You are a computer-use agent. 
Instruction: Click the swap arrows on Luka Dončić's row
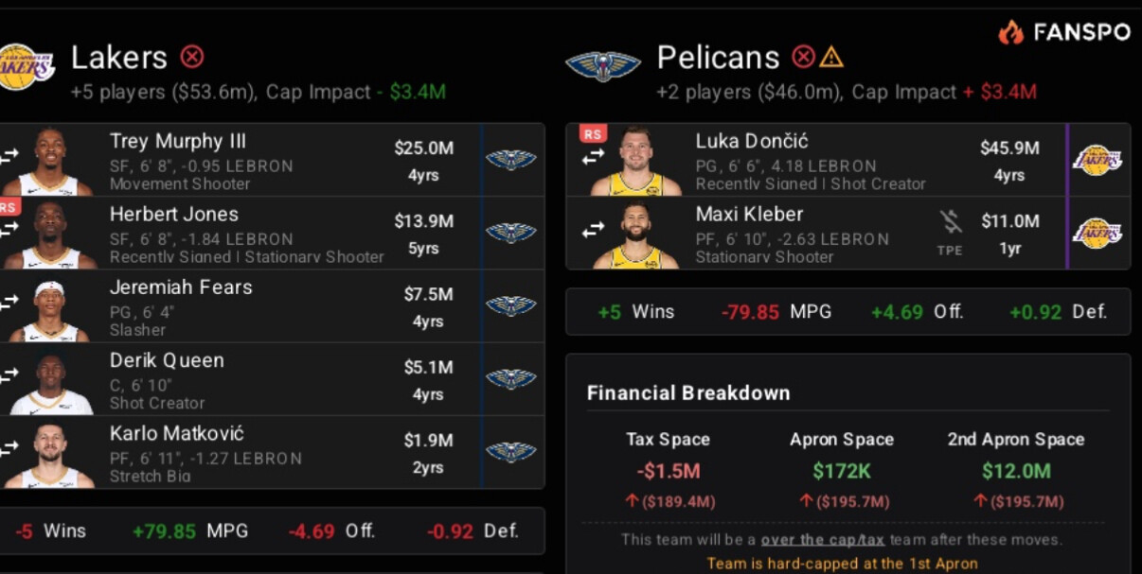coord(594,157)
